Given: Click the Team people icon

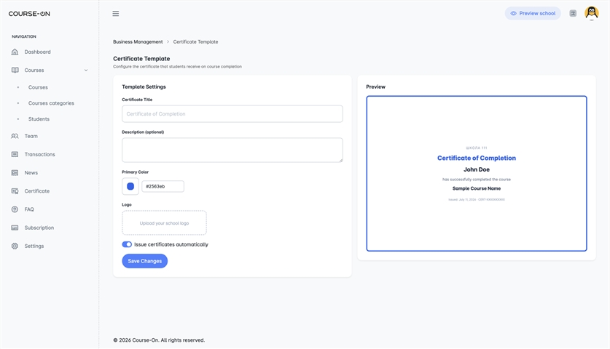Looking at the screenshot, I should tap(15, 136).
